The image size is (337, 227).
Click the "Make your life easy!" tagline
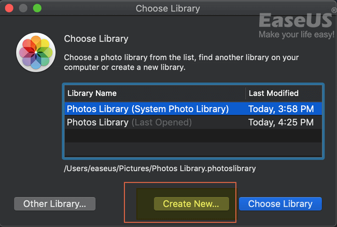point(297,34)
